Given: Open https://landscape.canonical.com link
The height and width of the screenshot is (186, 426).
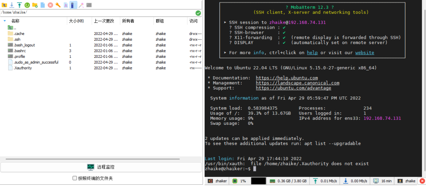Looking at the screenshot, I should pos(297,83).
